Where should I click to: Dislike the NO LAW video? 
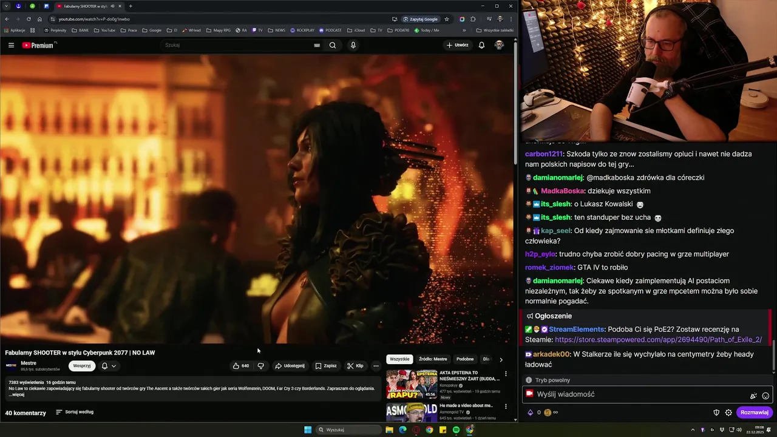(260, 366)
